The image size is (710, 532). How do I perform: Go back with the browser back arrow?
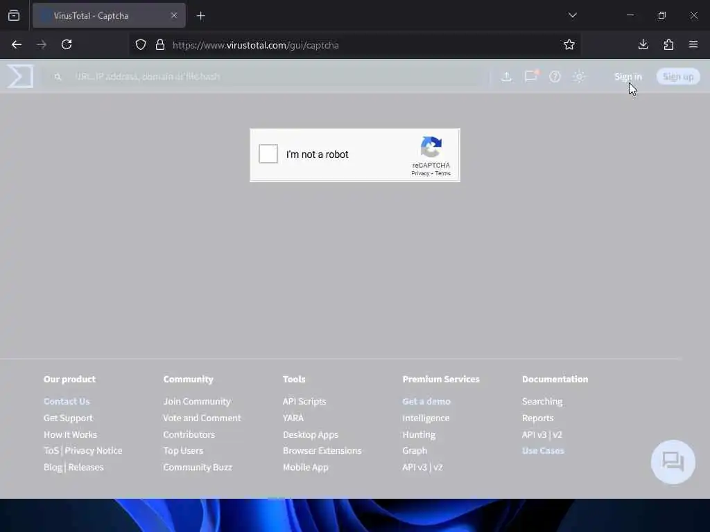click(x=17, y=44)
